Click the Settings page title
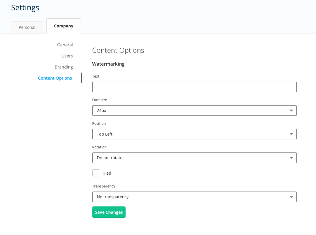 coord(25,8)
